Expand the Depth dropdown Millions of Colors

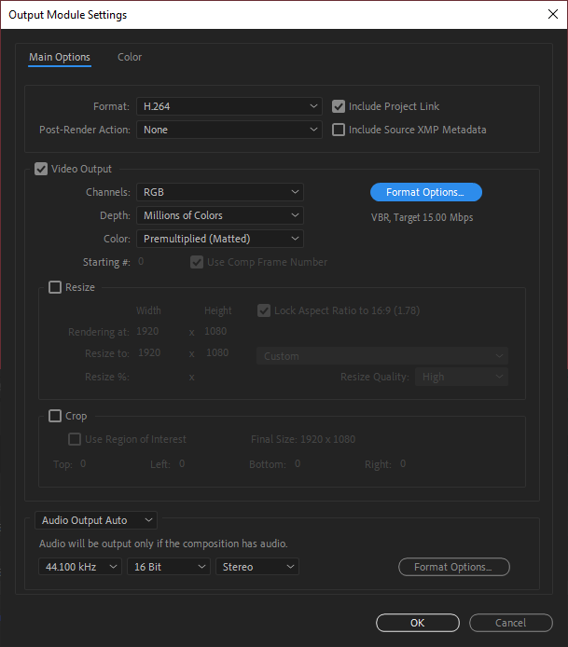tap(219, 215)
